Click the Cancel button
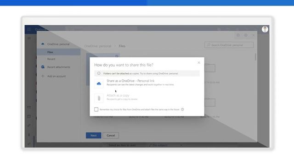The height and width of the screenshot is (165, 294). (x=111, y=136)
